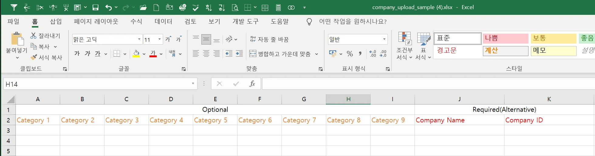Open the number format dropdown (일반)
Viewport: 595px width, 156px height.
tap(384, 39)
